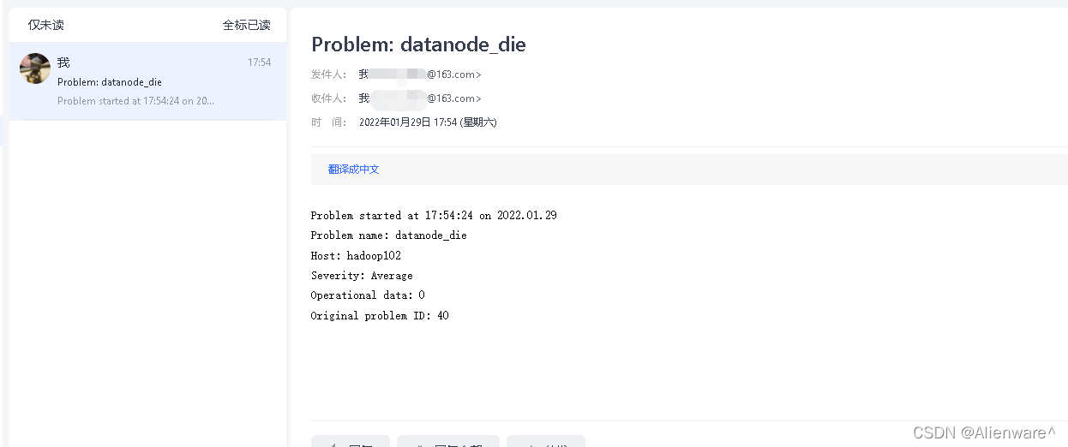Click body line 'Problem name: datanode_die'
1068x447 pixels.
pos(389,235)
